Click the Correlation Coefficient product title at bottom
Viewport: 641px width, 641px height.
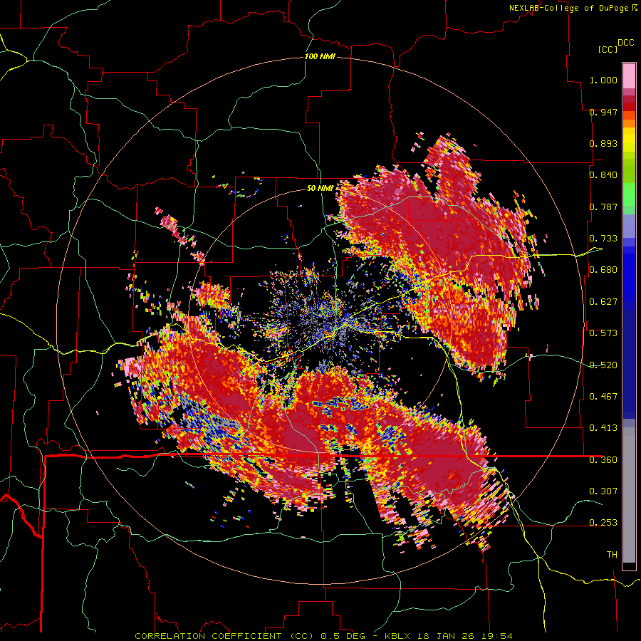click(323, 636)
